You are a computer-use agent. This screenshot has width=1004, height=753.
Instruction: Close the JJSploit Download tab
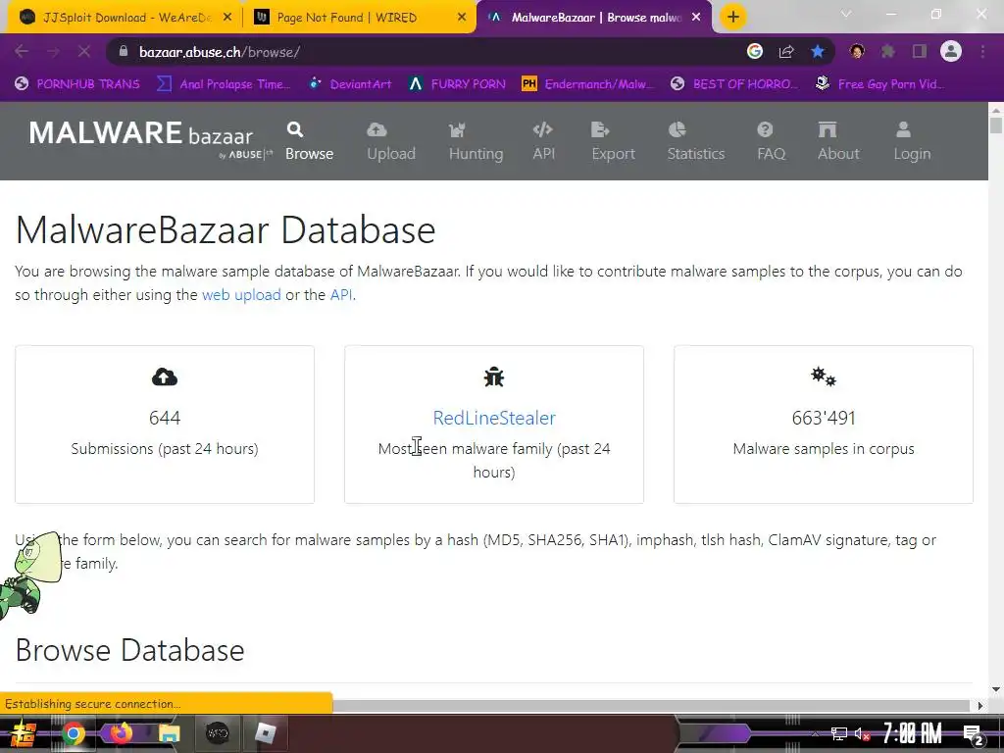(x=227, y=18)
